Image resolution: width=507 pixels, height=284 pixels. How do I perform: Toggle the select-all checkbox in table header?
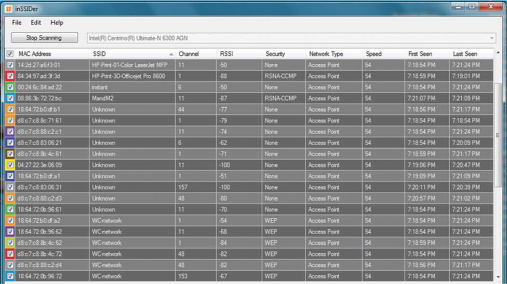point(10,54)
